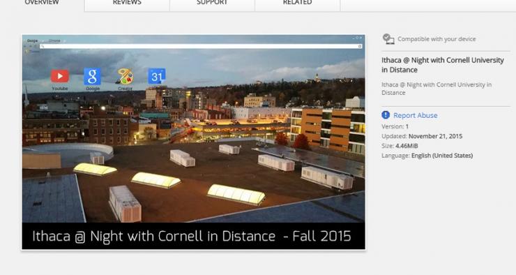Open the Reviews tab
This screenshot has width=516, height=275.
127,3
